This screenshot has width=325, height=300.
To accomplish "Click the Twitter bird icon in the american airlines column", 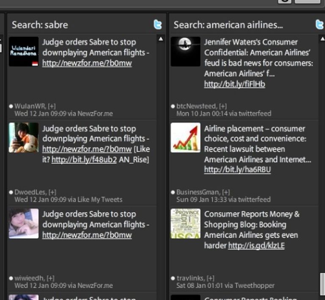I will click(319, 25).
